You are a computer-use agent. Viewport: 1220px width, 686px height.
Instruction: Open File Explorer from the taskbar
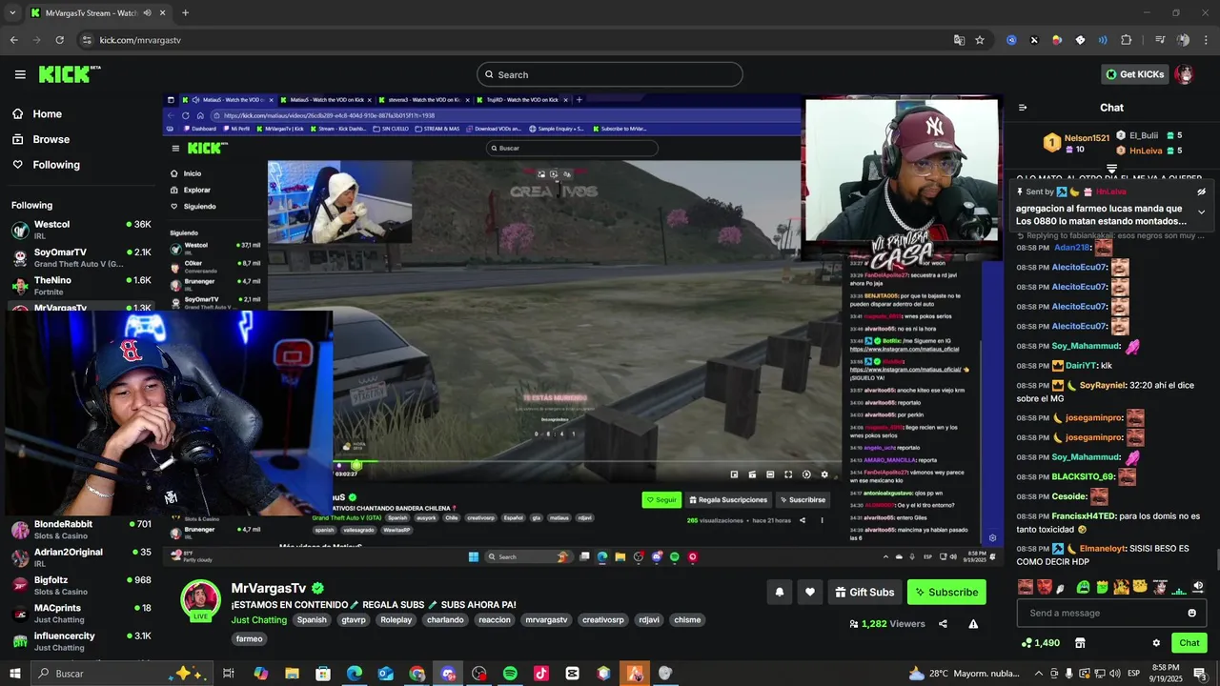click(x=292, y=674)
